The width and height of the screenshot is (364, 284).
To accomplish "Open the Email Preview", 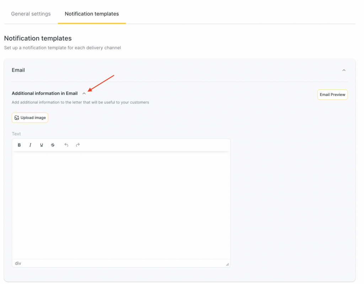I will point(332,95).
